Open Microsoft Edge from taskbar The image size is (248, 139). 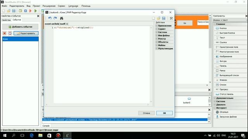click(x=32, y=136)
